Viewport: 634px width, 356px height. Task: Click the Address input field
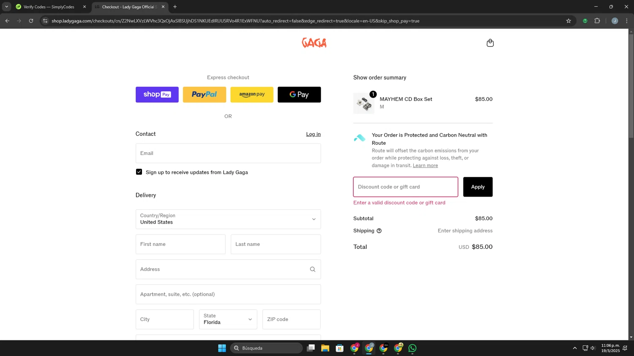228,269
